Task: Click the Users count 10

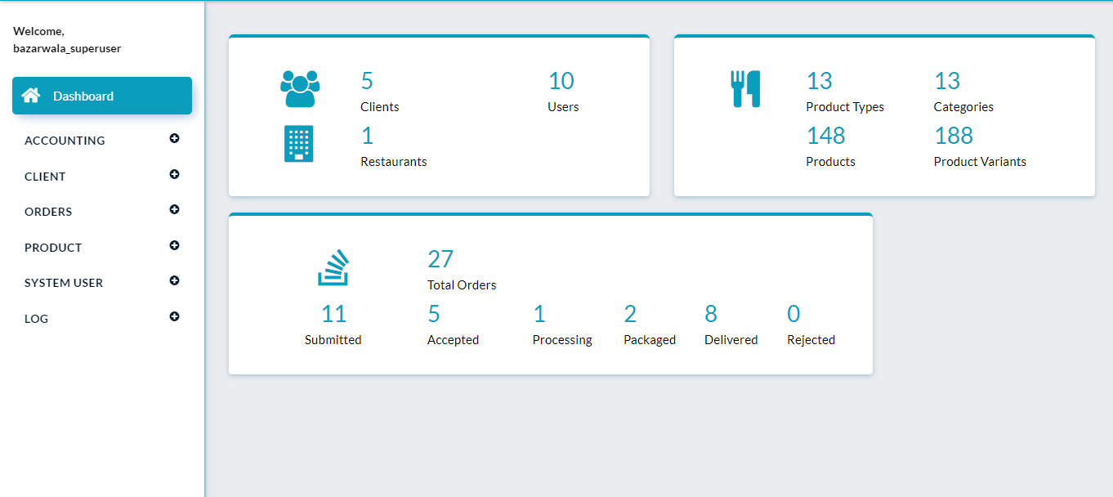Action: pos(561,81)
